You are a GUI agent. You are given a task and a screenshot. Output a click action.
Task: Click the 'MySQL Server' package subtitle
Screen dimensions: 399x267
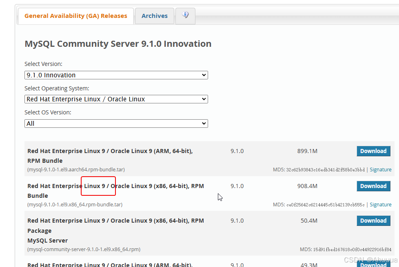(48, 241)
